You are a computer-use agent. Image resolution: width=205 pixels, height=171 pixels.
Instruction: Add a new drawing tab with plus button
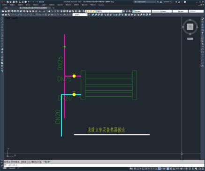[x=53, y=8]
